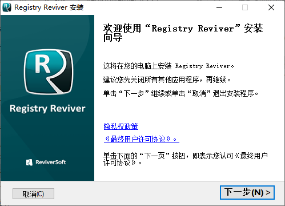Viewport: 285px width, 206px height.
Task: Open the 隐私权政策 link
Action: [x=121, y=126]
